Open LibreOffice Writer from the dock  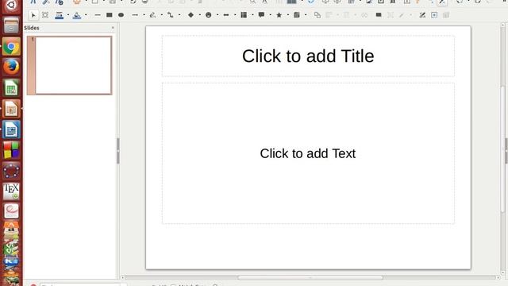[11, 129]
